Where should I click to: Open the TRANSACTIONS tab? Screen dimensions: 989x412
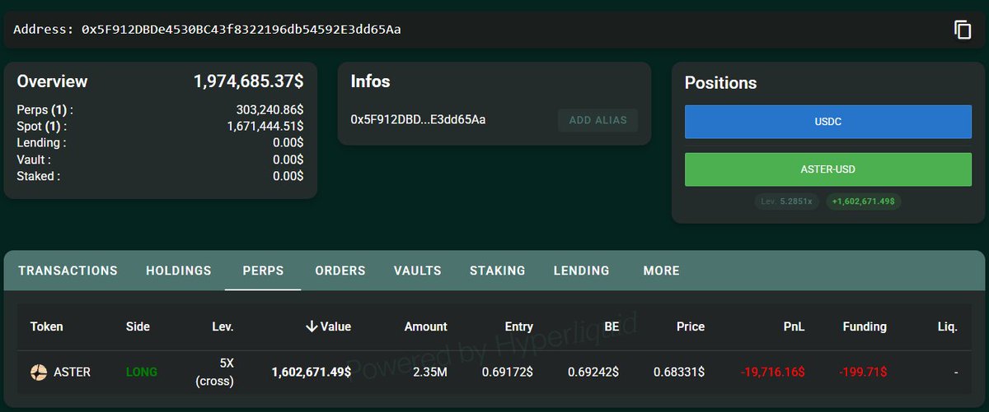[x=68, y=271]
